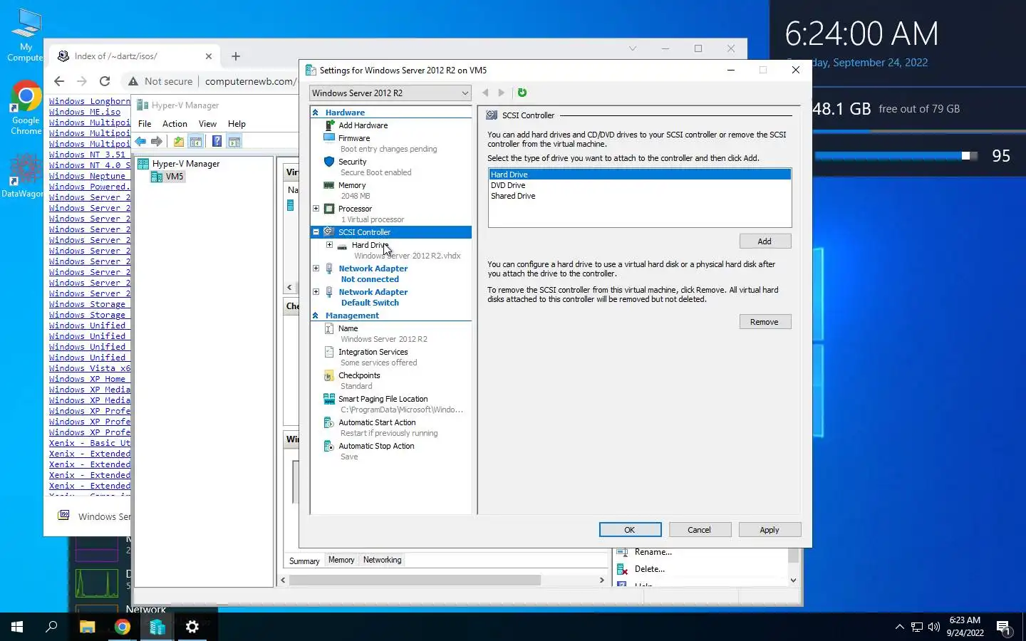Click the Add button for the drive type
Image resolution: width=1026 pixels, height=641 pixels.
[x=765, y=241]
